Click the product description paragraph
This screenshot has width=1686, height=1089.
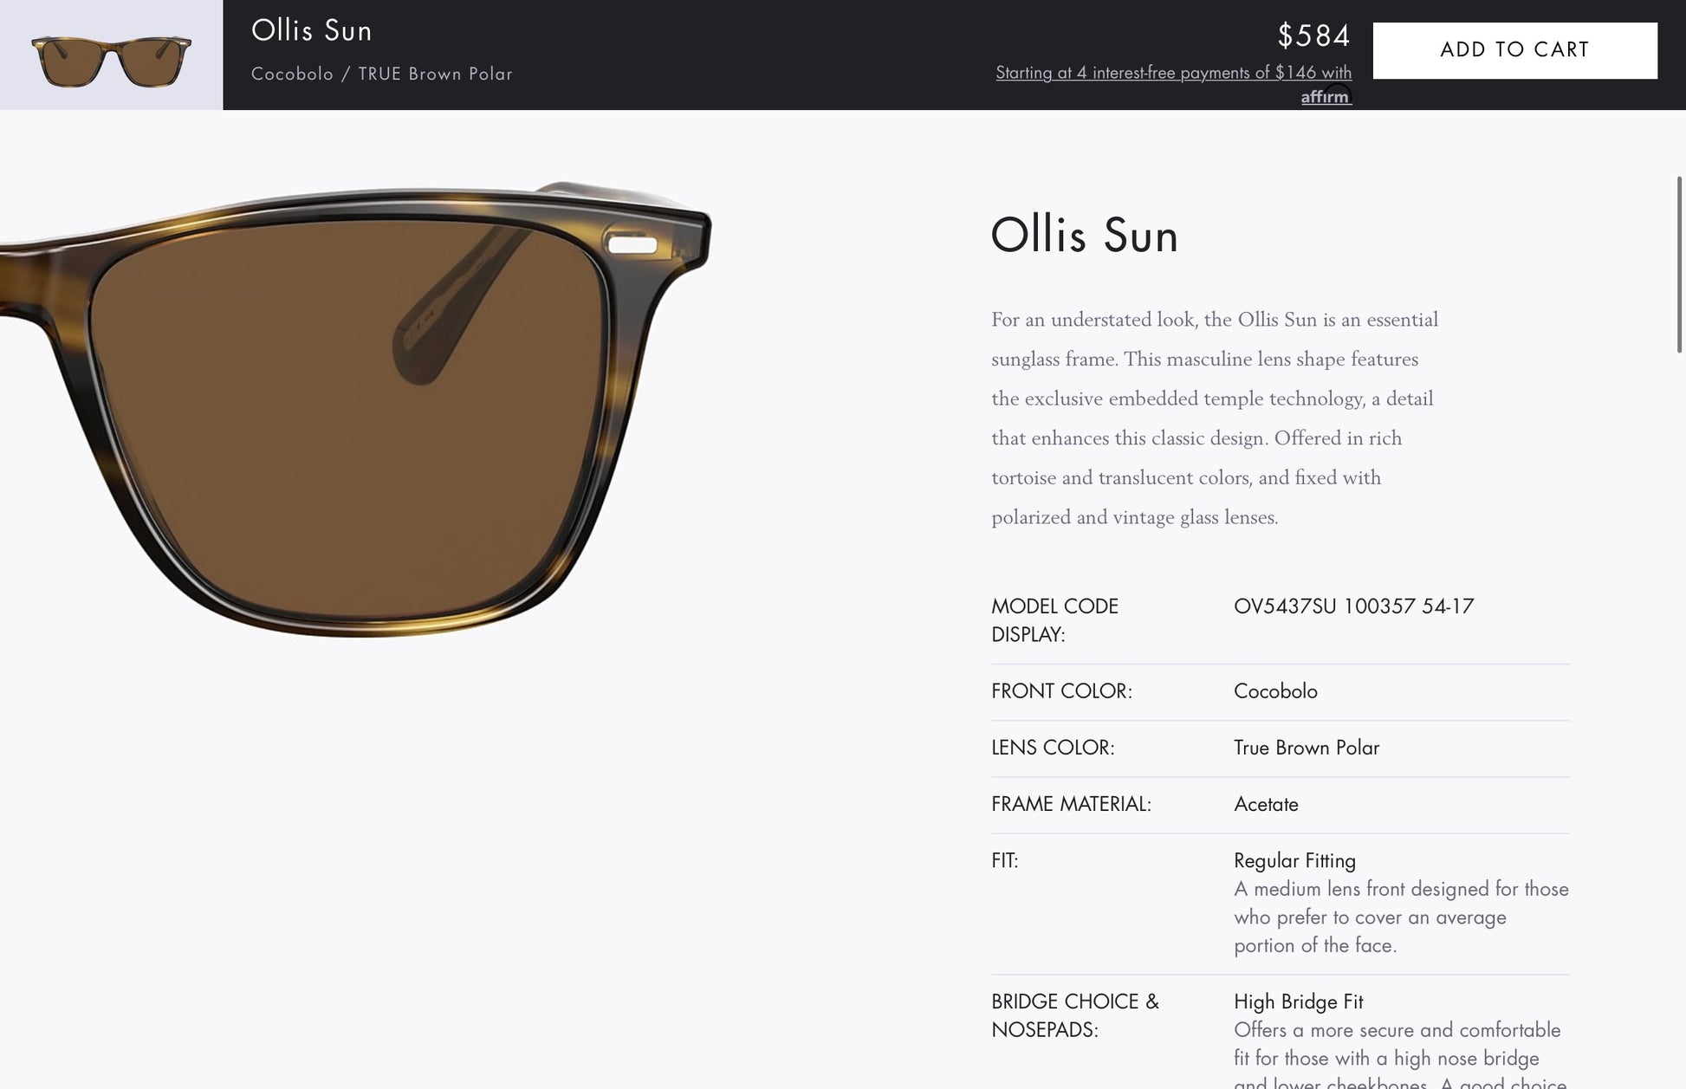1213,418
